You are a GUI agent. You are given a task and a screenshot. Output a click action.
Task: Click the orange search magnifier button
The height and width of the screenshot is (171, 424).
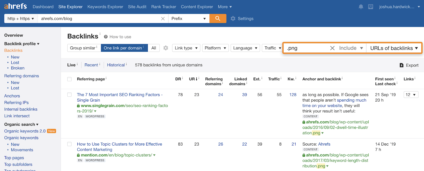point(218,19)
